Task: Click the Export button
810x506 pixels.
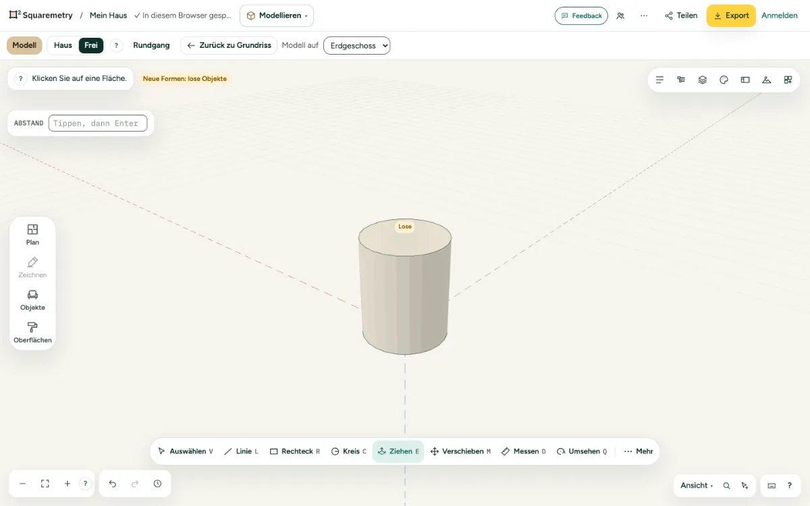Action: (x=731, y=16)
